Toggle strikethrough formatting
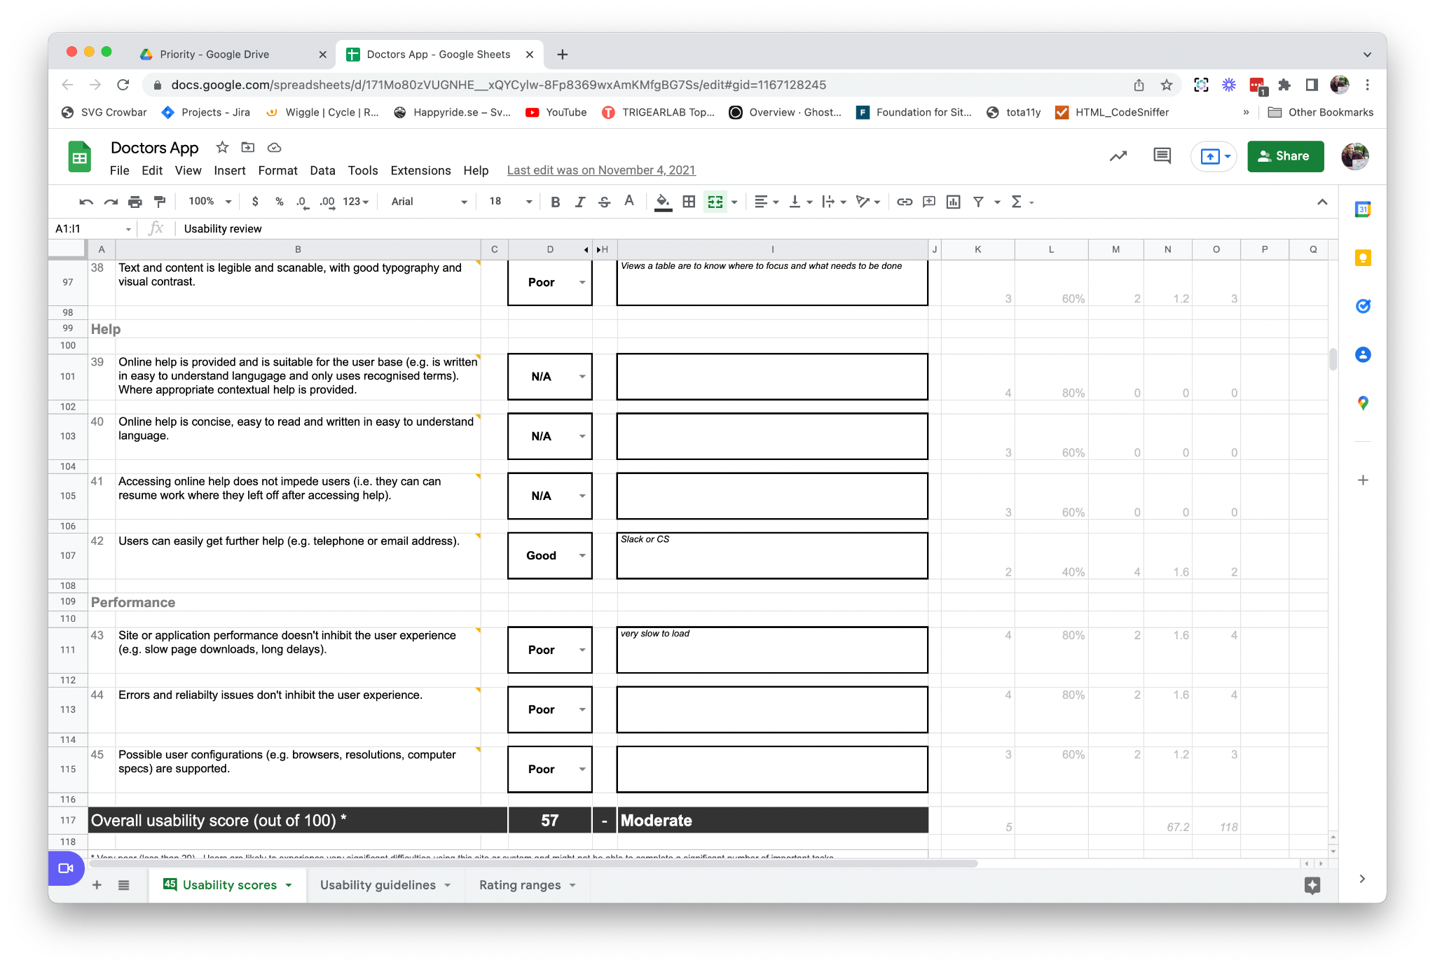Viewport: 1435px width, 967px height. point(604,202)
